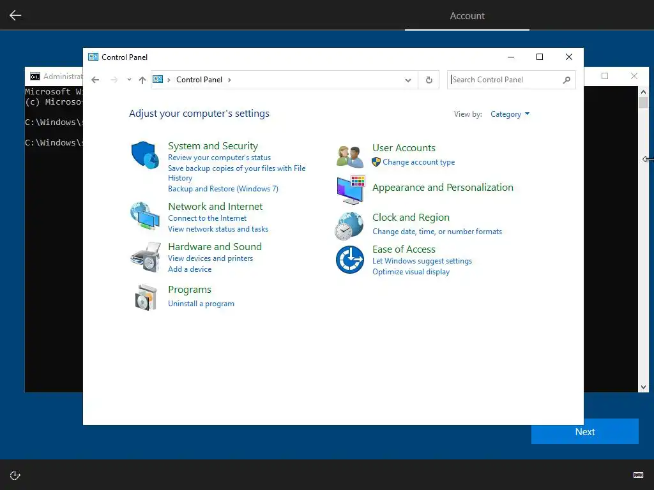Minimize the Control Panel window
Image resolution: width=654 pixels, height=490 pixels.
coord(511,57)
